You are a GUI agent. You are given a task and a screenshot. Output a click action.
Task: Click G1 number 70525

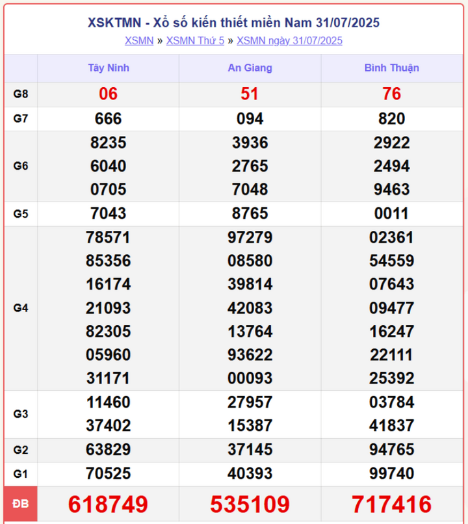pyautogui.click(x=109, y=474)
